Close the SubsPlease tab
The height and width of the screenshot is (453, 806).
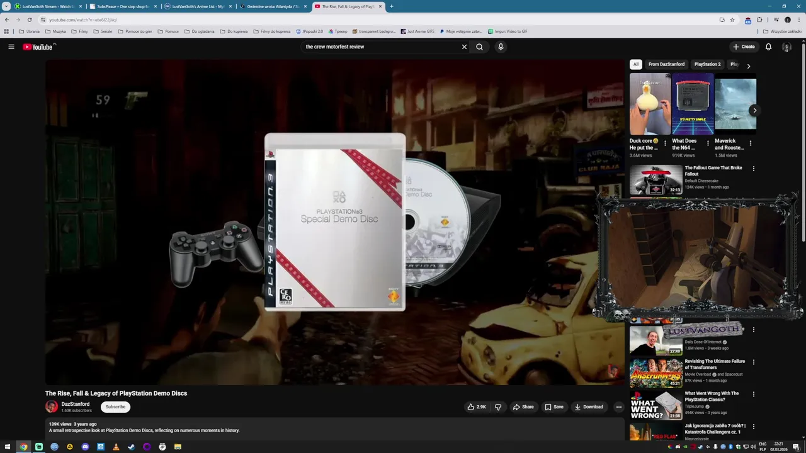156,6
